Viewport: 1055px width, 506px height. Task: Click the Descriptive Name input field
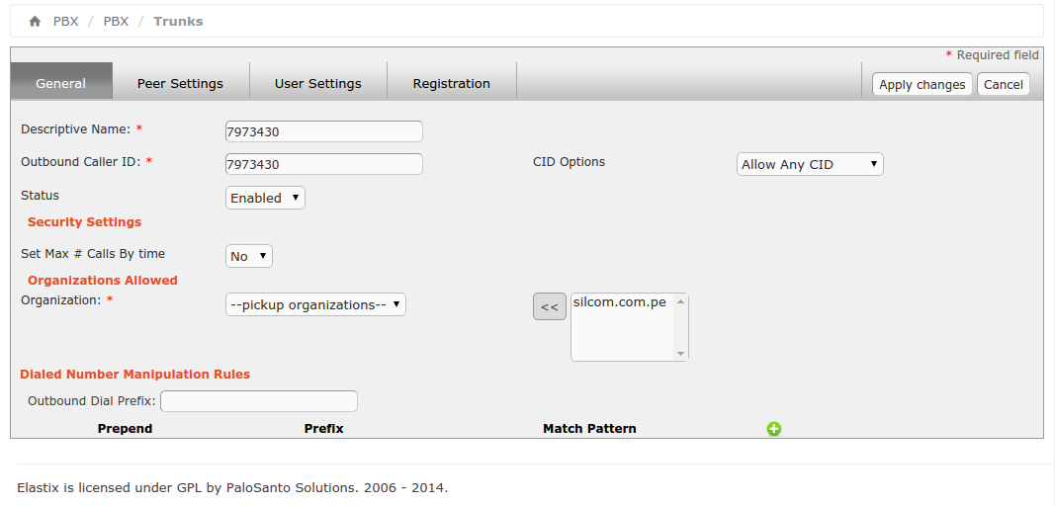pos(324,131)
